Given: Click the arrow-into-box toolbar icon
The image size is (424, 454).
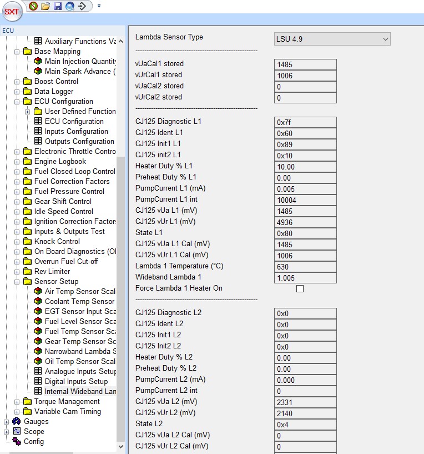Looking at the screenshot, I should pos(82,6).
